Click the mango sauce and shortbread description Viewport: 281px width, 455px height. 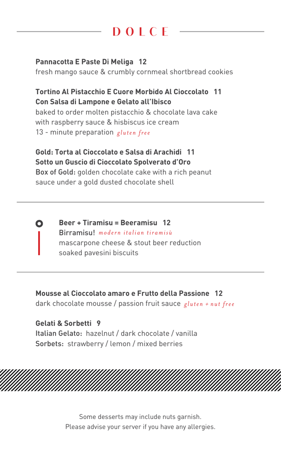click(134, 72)
